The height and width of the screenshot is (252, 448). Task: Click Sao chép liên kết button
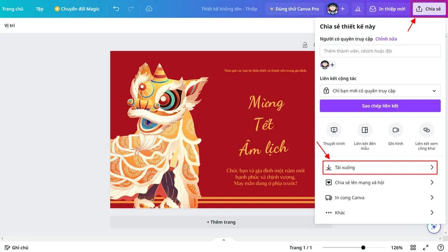pos(380,106)
